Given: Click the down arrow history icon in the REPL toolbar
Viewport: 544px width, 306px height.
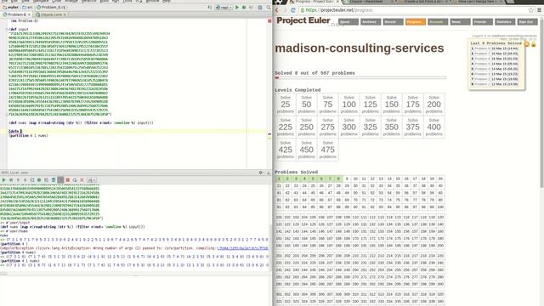Looking at the screenshot, I should [25, 180].
